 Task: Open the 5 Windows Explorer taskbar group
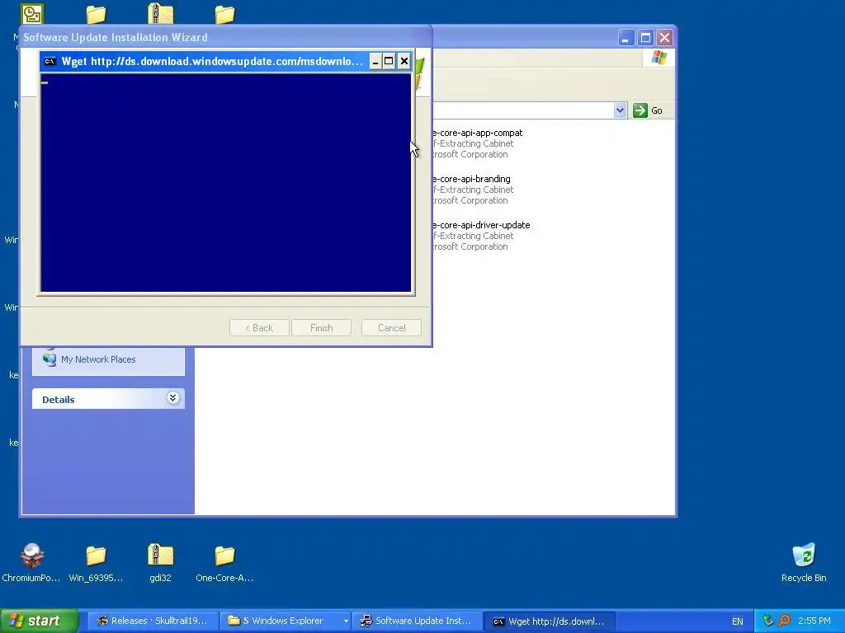point(285,621)
